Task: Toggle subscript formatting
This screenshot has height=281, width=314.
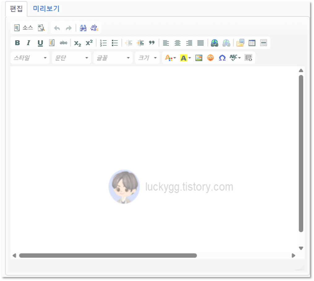Action: (x=78, y=43)
